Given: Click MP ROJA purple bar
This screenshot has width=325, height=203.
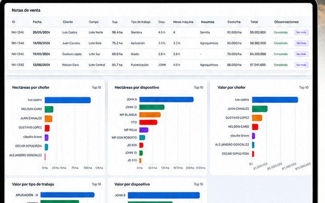Looking at the screenshot, I should 144,130.
